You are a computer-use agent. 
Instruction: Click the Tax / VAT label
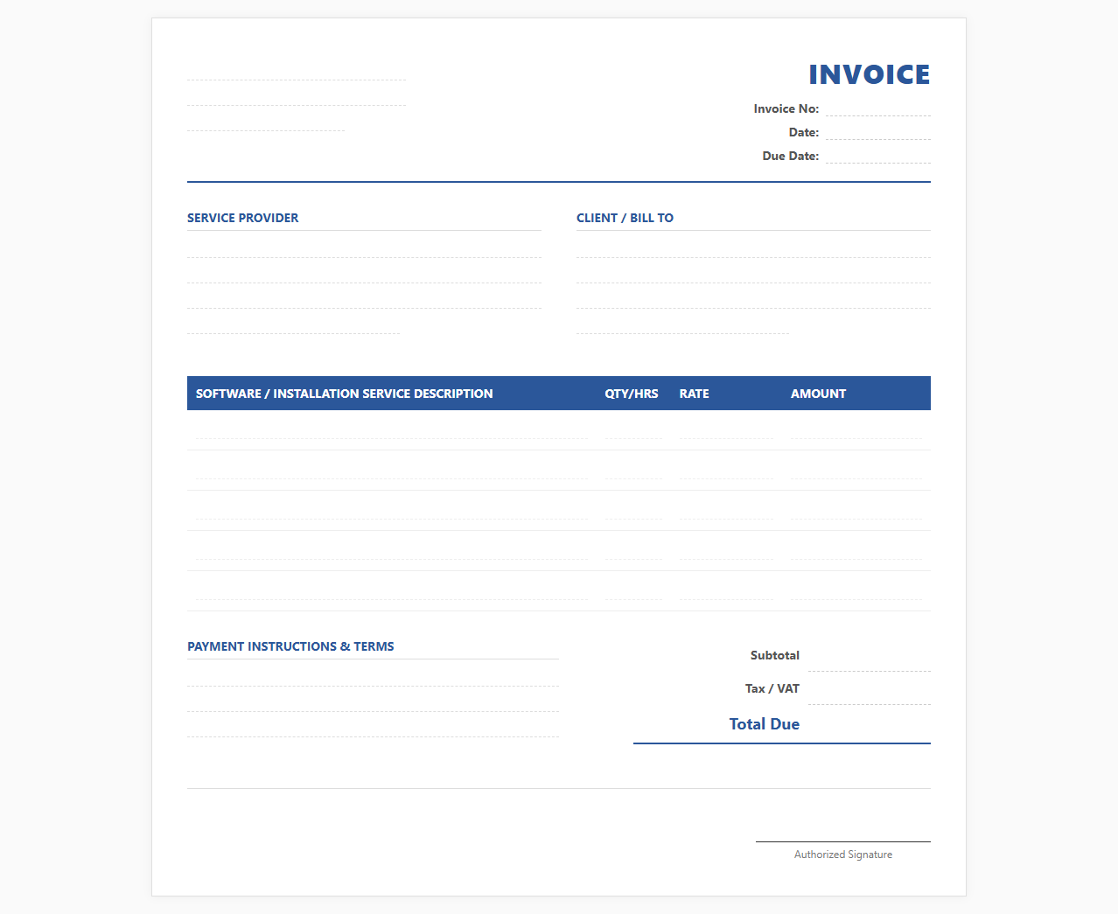pos(772,688)
